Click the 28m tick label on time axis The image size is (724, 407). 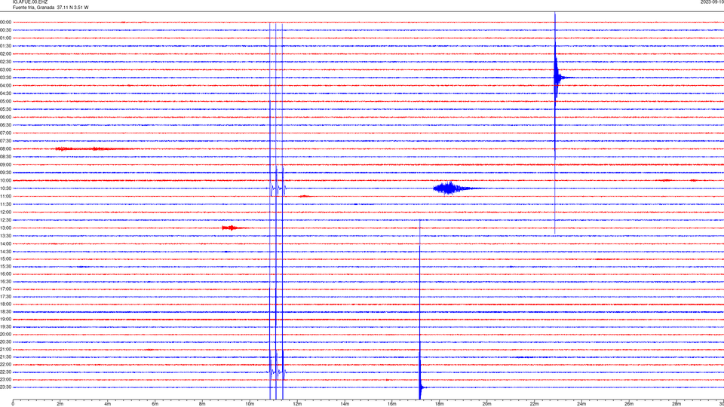(x=676, y=404)
